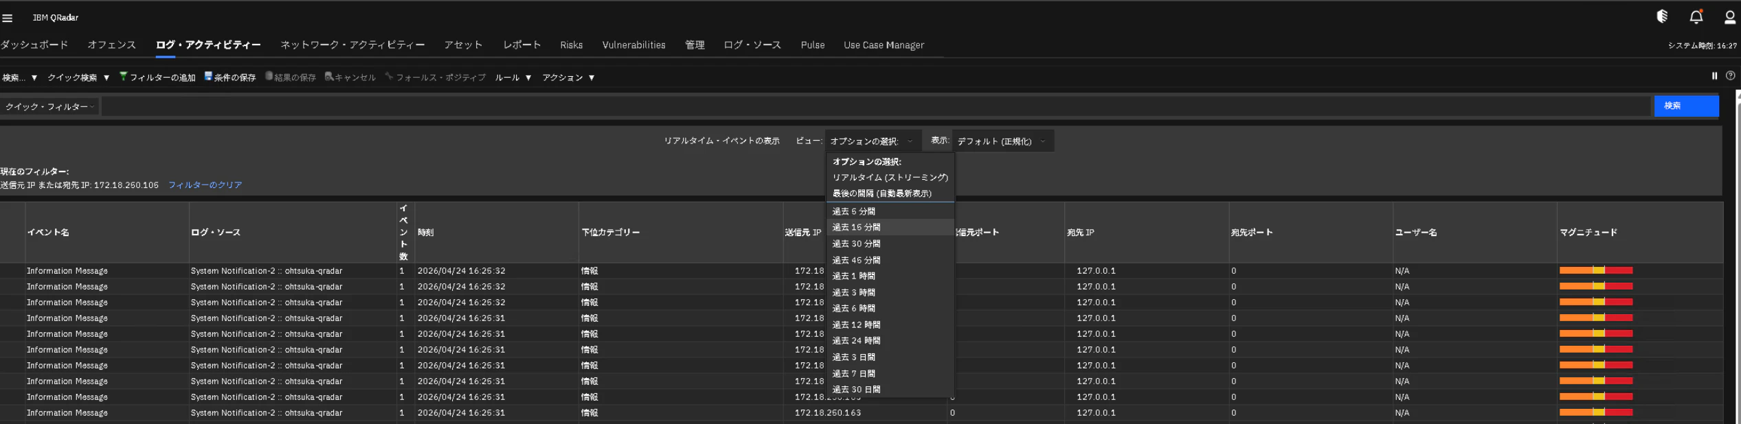Go to Vulnerabilities tab

pyautogui.click(x=633, y=45)
